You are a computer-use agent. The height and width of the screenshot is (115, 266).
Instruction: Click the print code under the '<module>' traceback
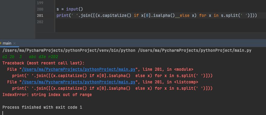tap(112, 76)
